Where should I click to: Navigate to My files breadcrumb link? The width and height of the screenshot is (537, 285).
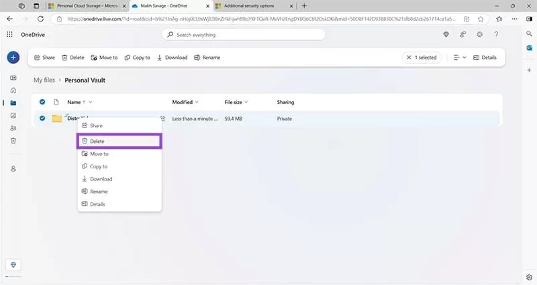pos(45,80)
